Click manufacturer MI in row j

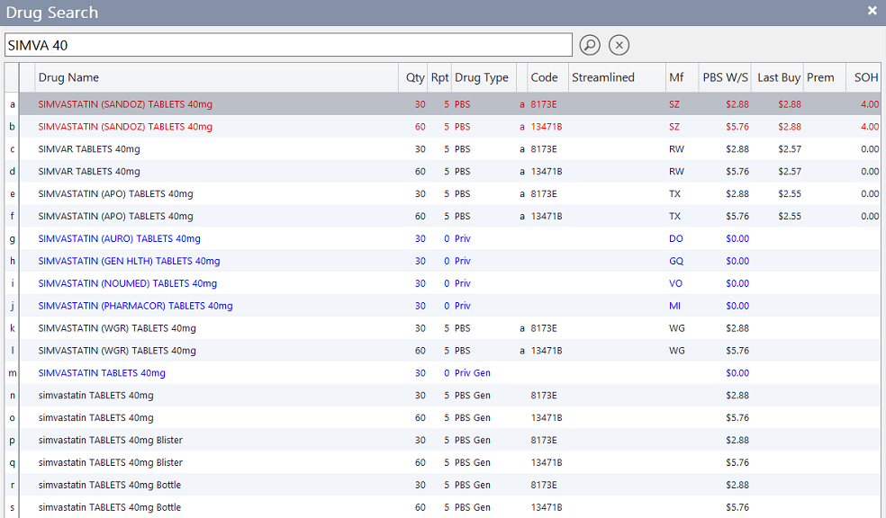[674, 306]
